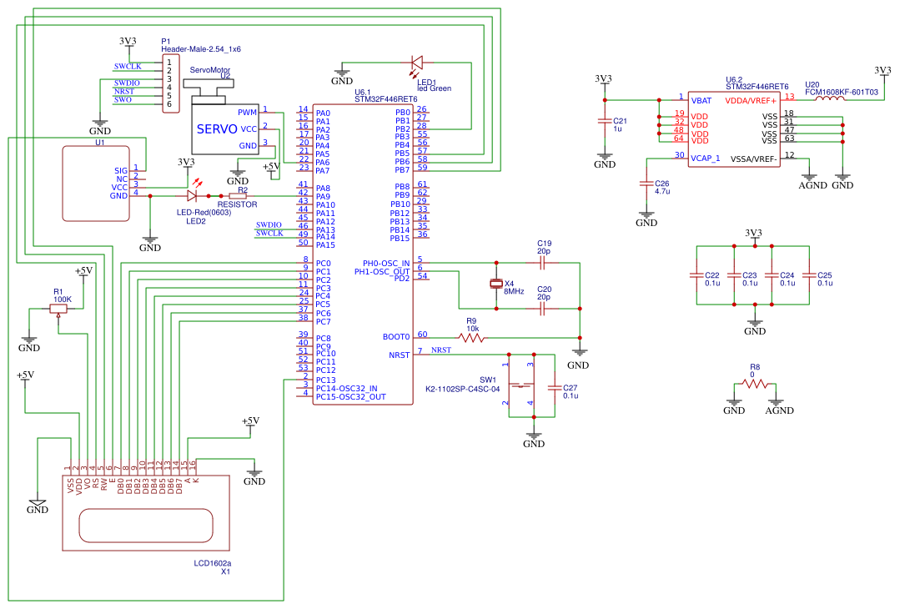Click the red LED2 diode symbol
Viewport: 900px width, 609px height.
click(x=193, y=196)
